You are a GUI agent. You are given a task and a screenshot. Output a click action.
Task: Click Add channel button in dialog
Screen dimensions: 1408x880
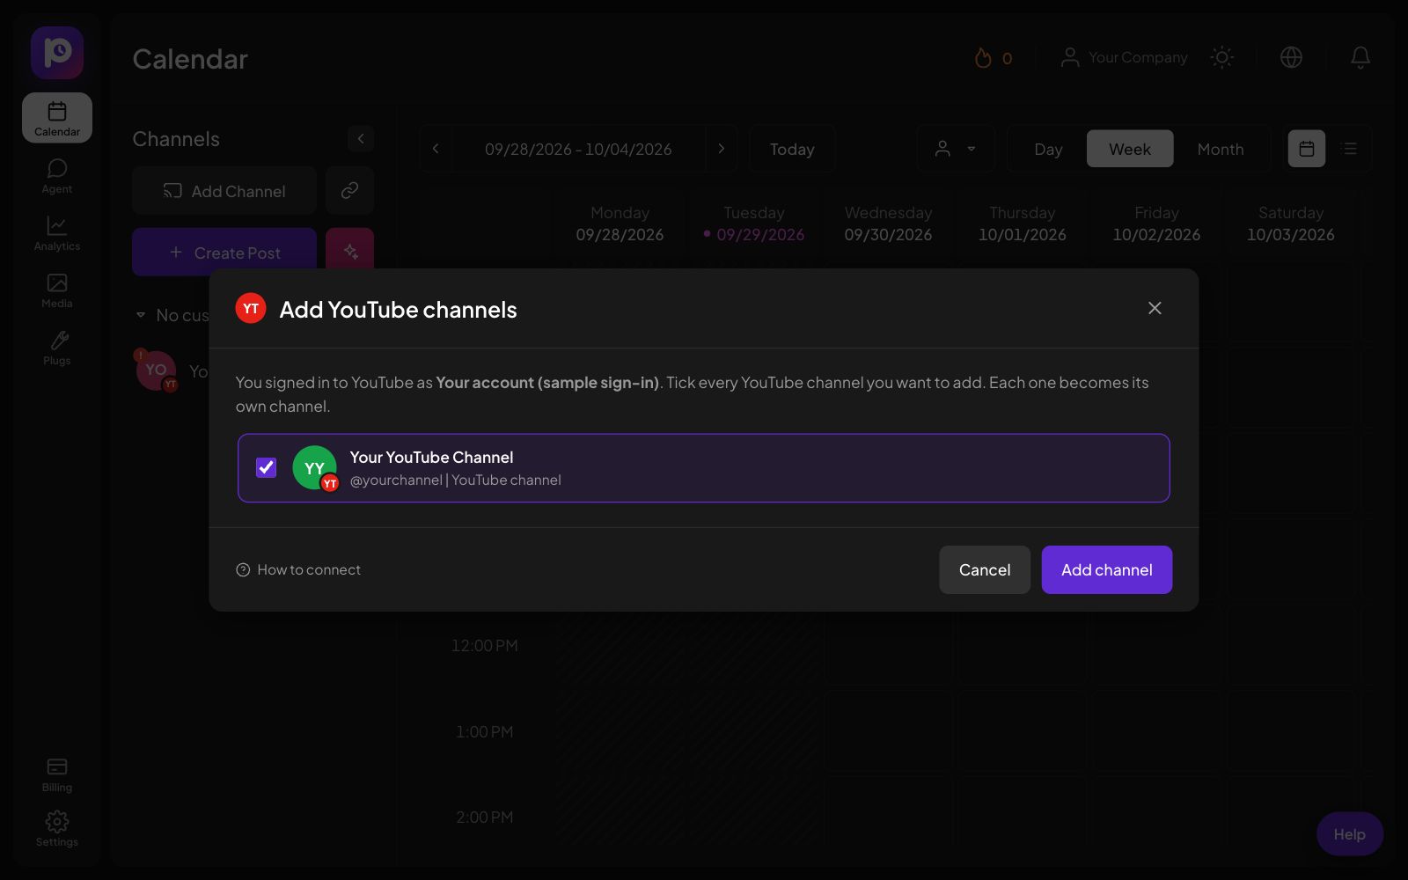[x=1106, y=569]
